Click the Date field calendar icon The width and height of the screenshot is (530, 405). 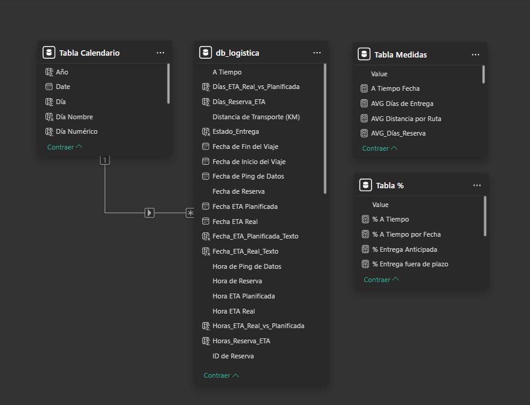point(49,87)
